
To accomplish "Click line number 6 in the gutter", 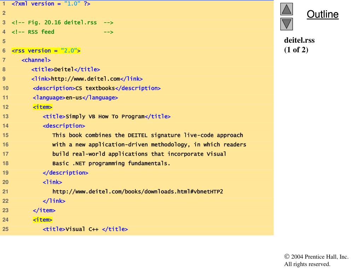I will [x=4, y=51].
